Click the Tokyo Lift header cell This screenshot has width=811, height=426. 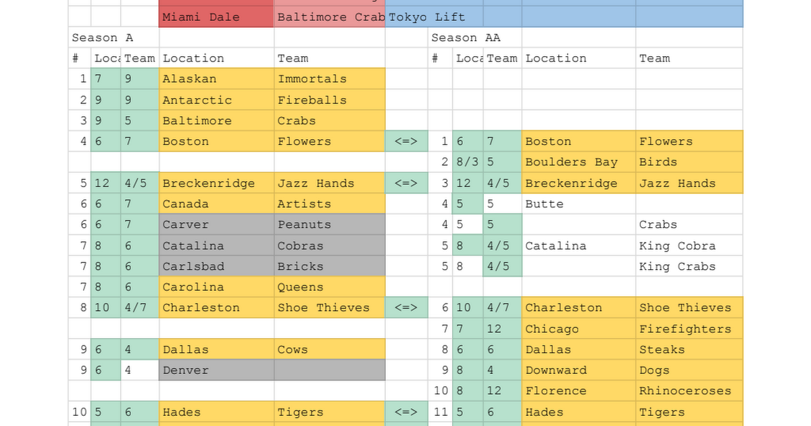443,17
